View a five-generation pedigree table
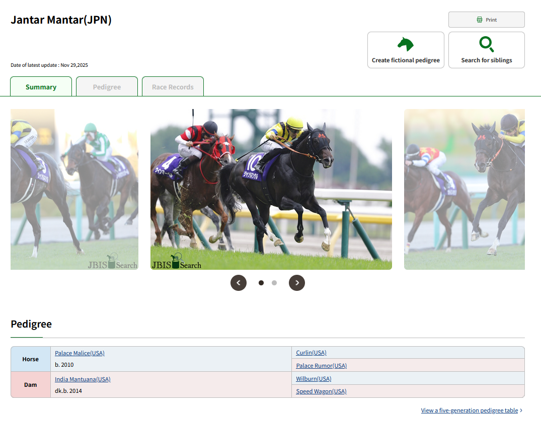The width and height of the screenshot is (541, 424). click(469, 410)
